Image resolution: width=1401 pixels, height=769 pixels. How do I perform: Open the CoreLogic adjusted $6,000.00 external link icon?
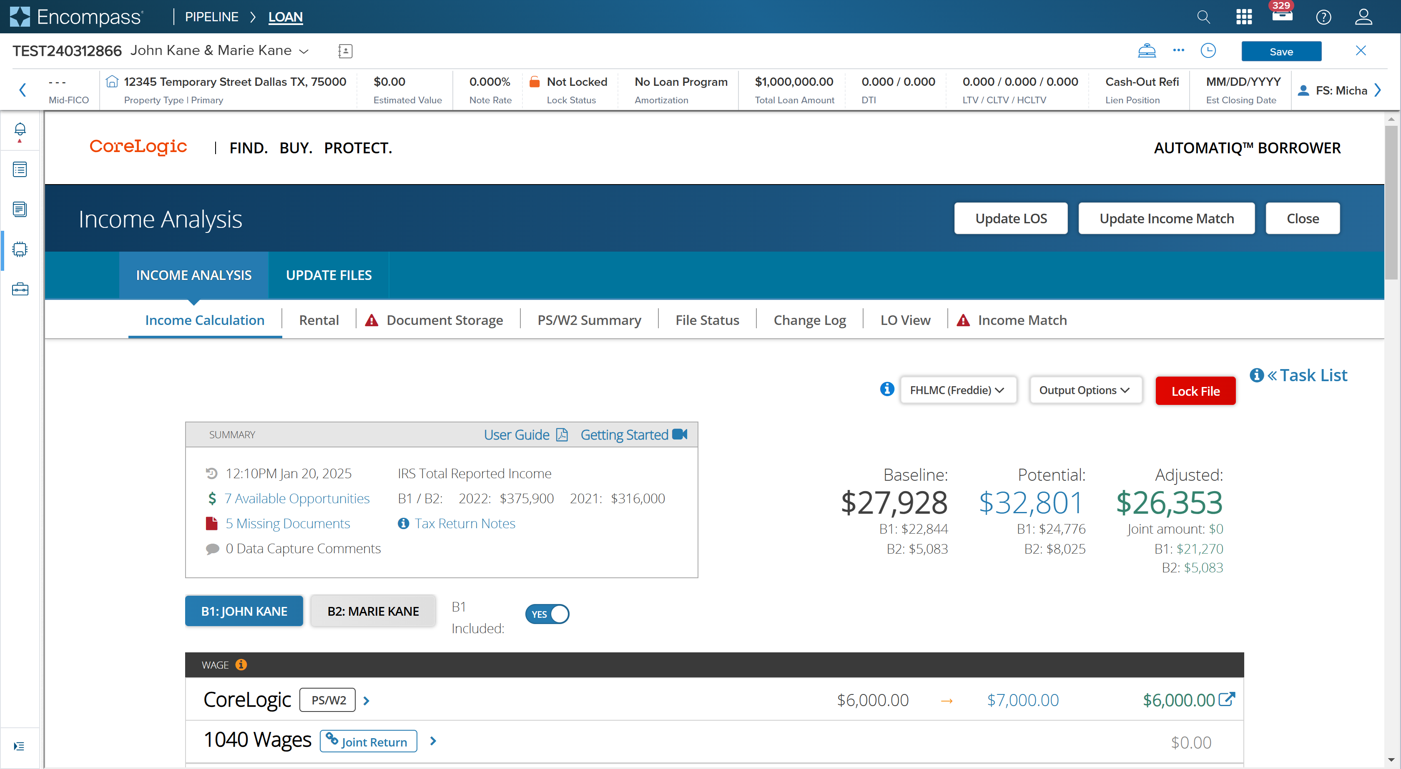[1226, 699]
